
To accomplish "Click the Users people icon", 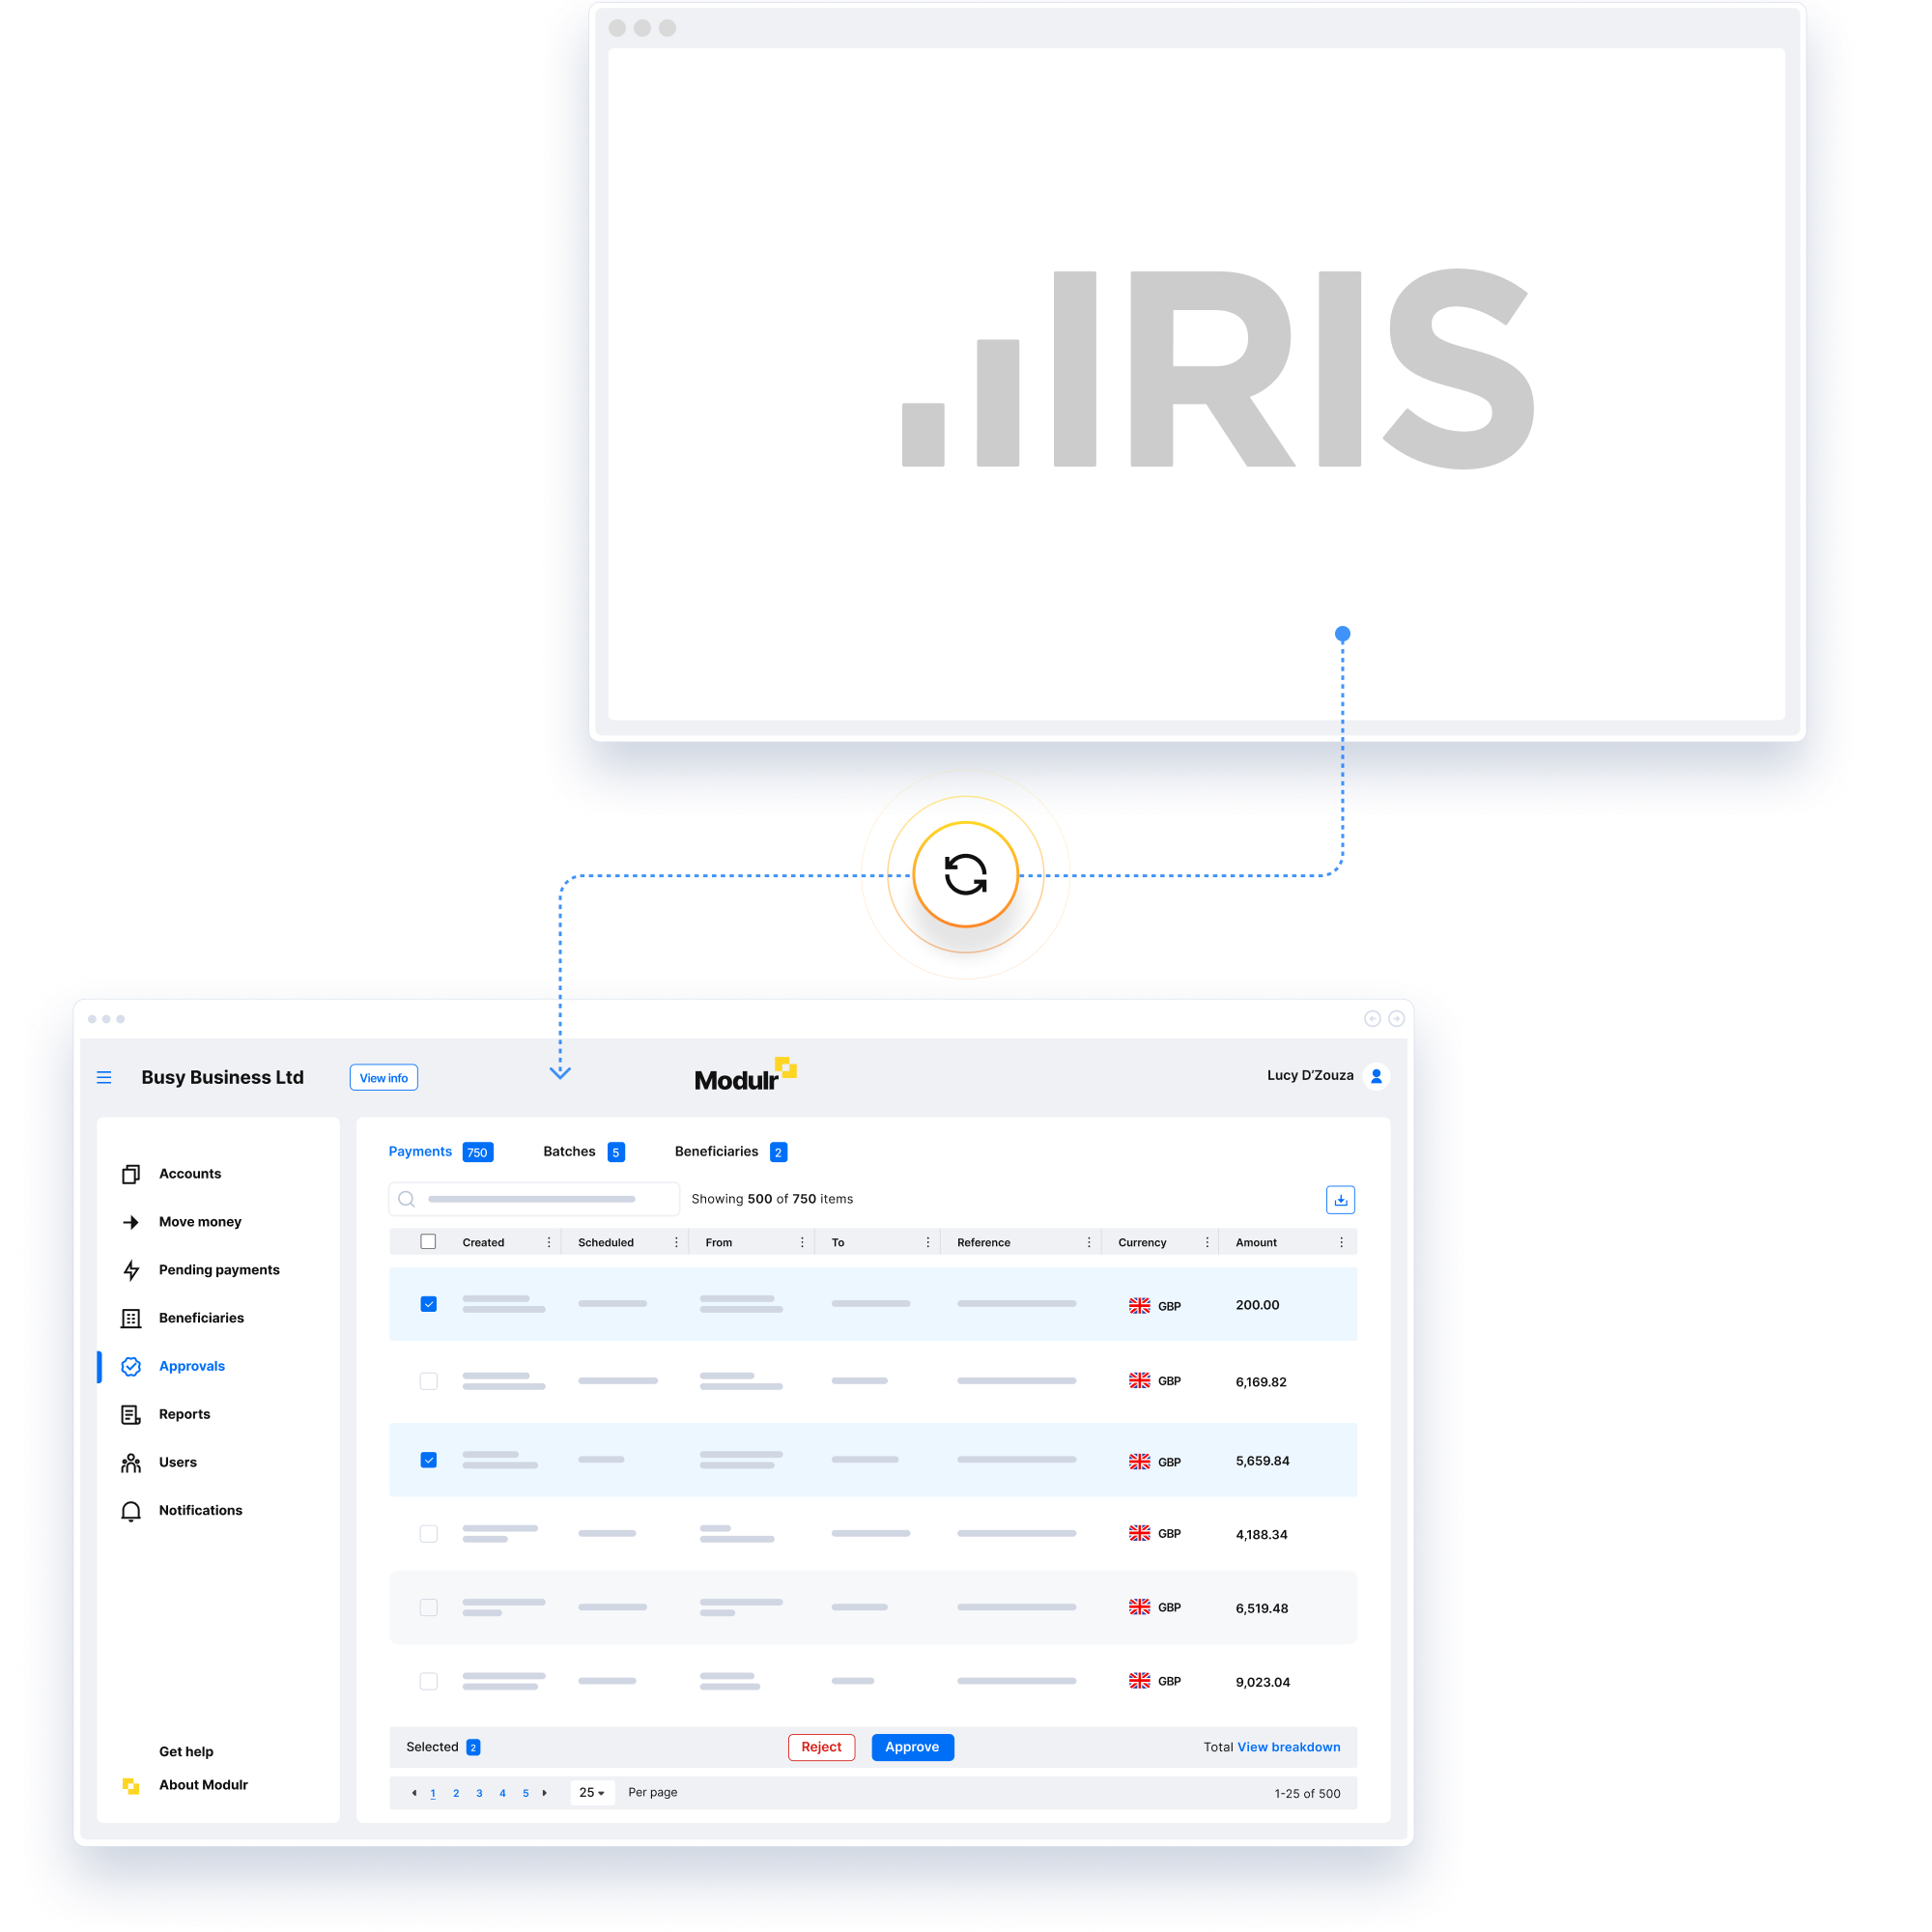I will (x=131, y=1463).
